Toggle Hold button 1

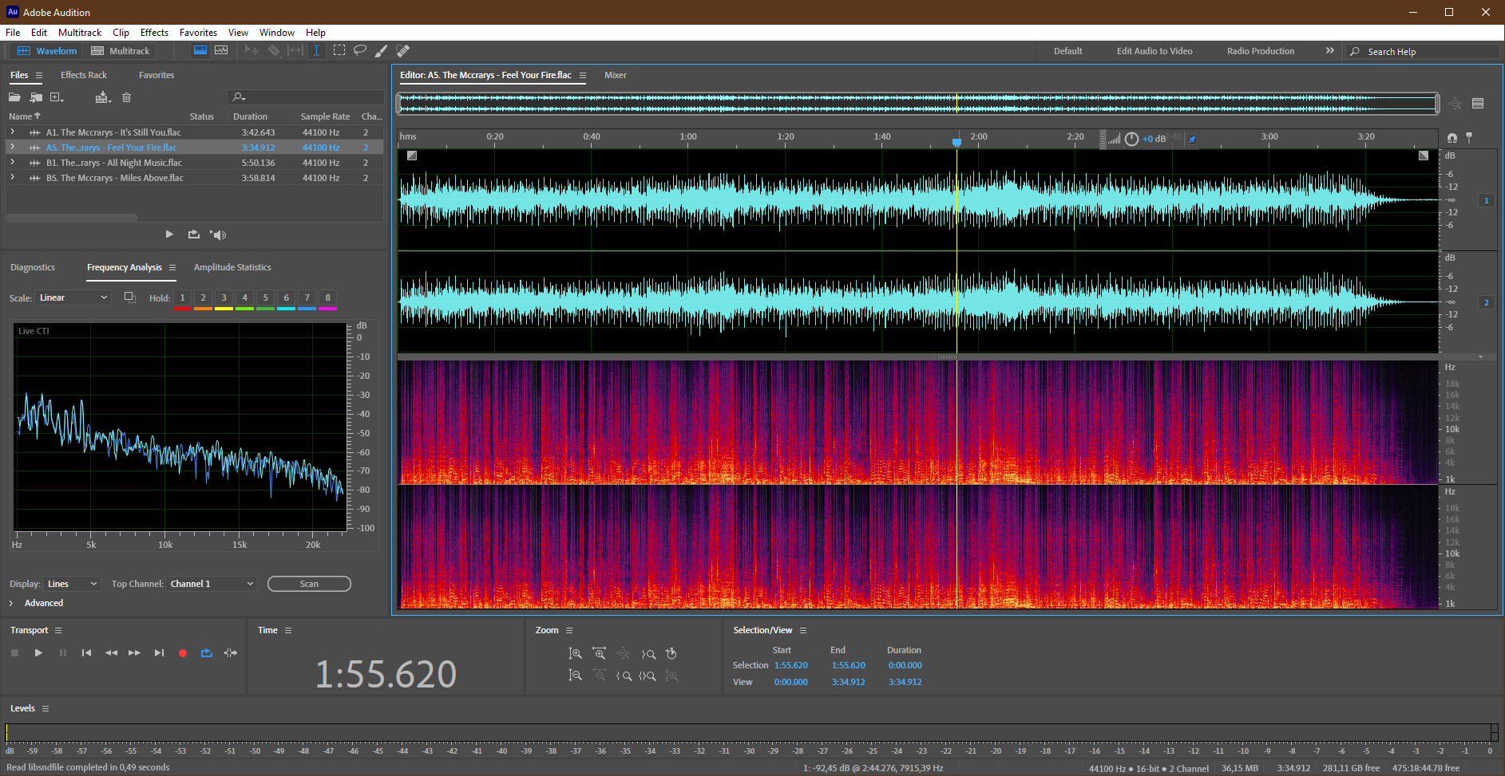(x=182, y=298)
